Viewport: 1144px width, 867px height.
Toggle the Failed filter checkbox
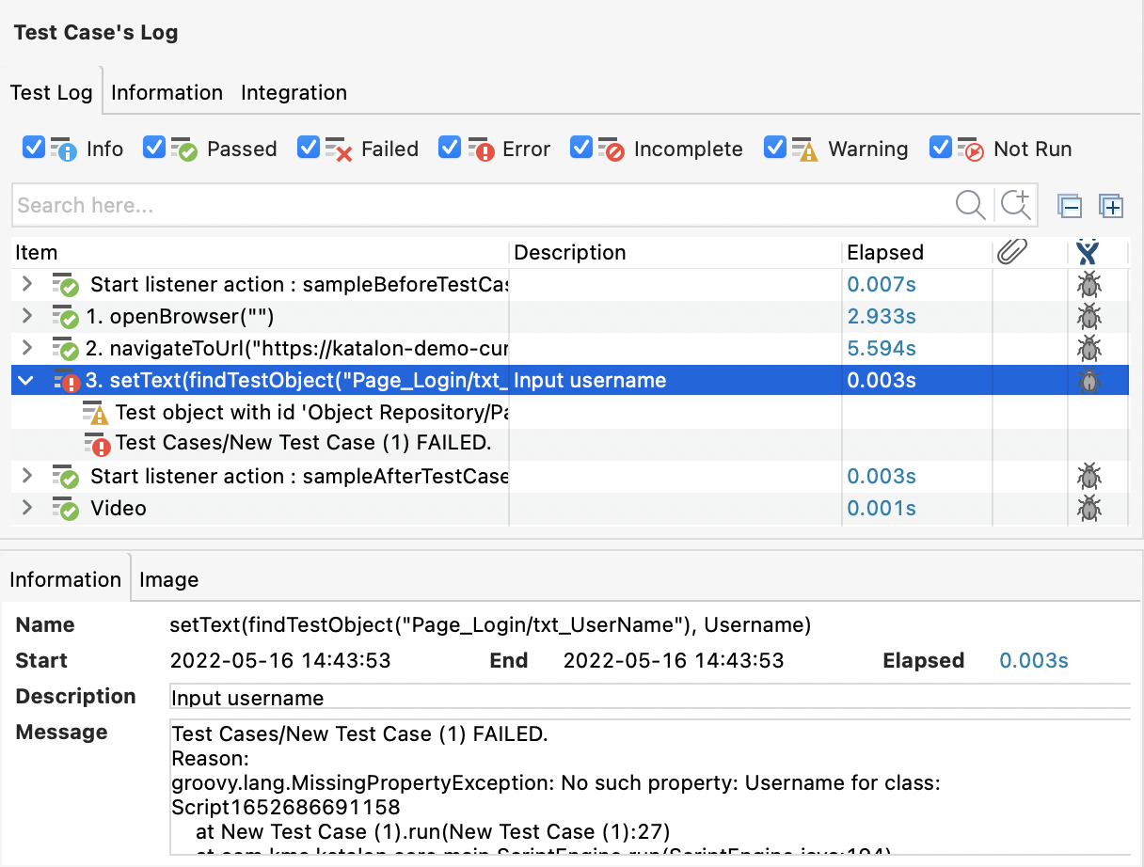click(309, 148)
